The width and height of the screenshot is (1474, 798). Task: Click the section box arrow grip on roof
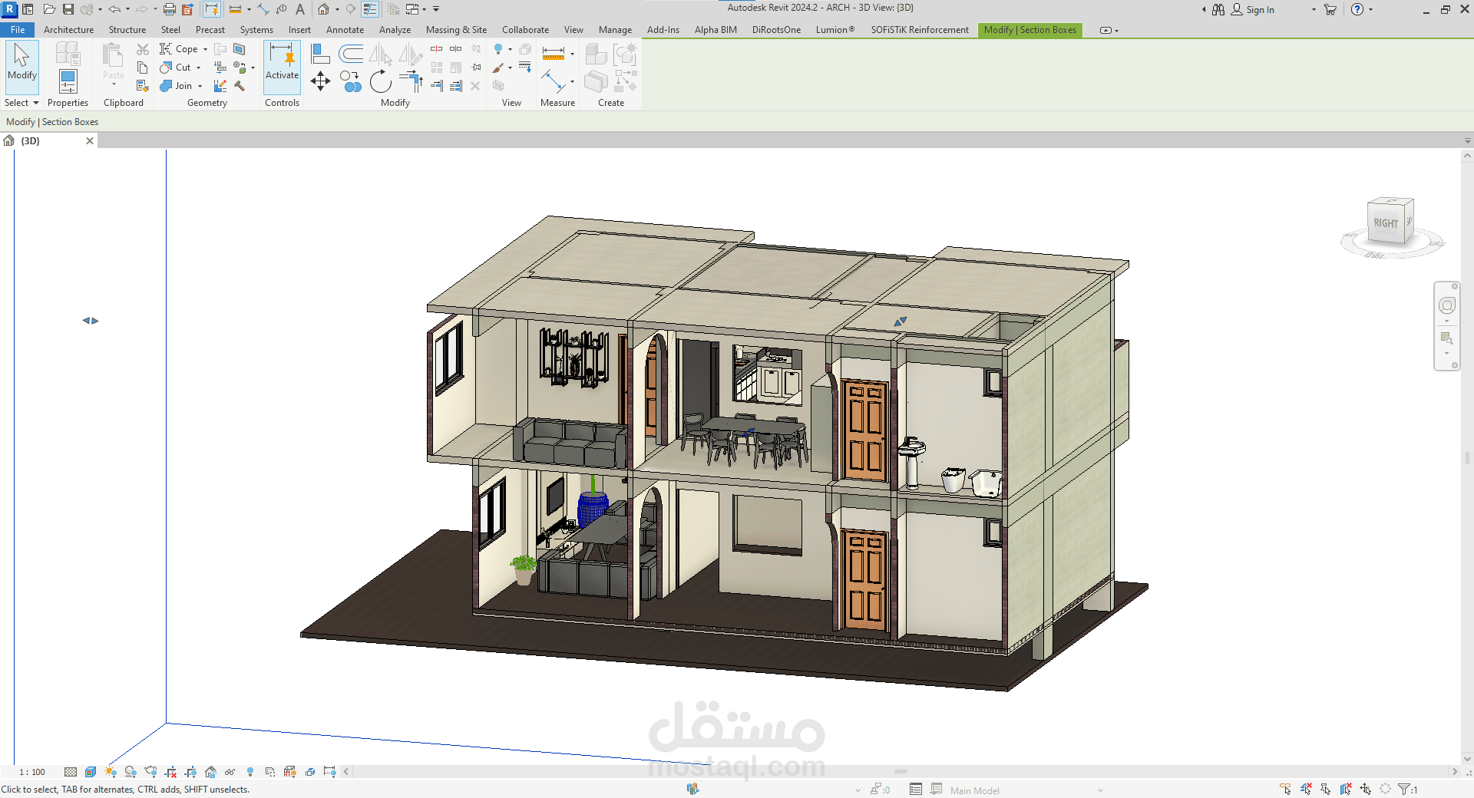[x=901, y=322]
